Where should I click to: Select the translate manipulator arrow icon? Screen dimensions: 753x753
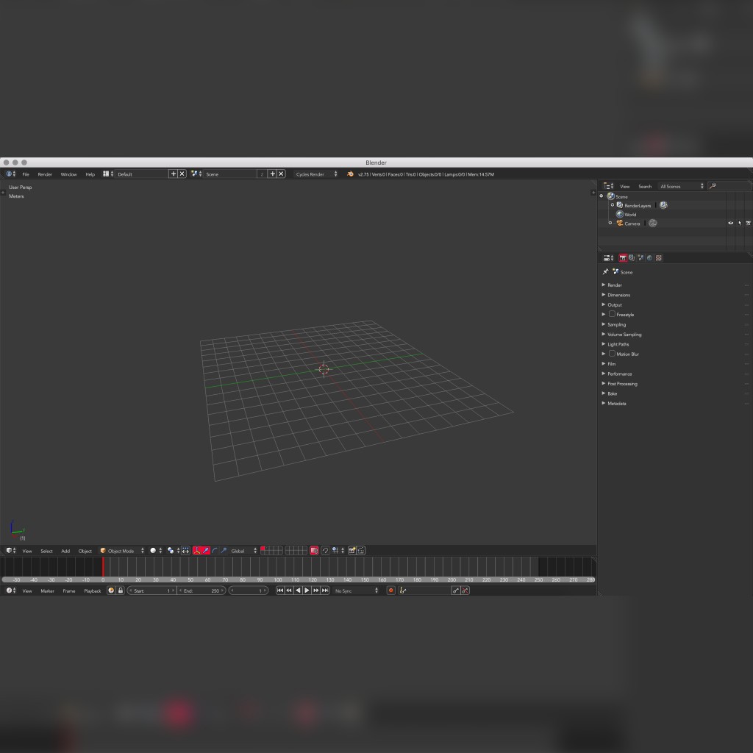[x=205, y=550]
